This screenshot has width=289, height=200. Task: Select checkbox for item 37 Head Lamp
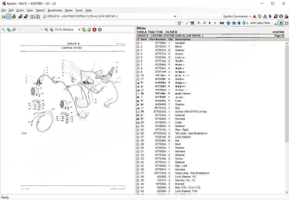tap(138, 173)
